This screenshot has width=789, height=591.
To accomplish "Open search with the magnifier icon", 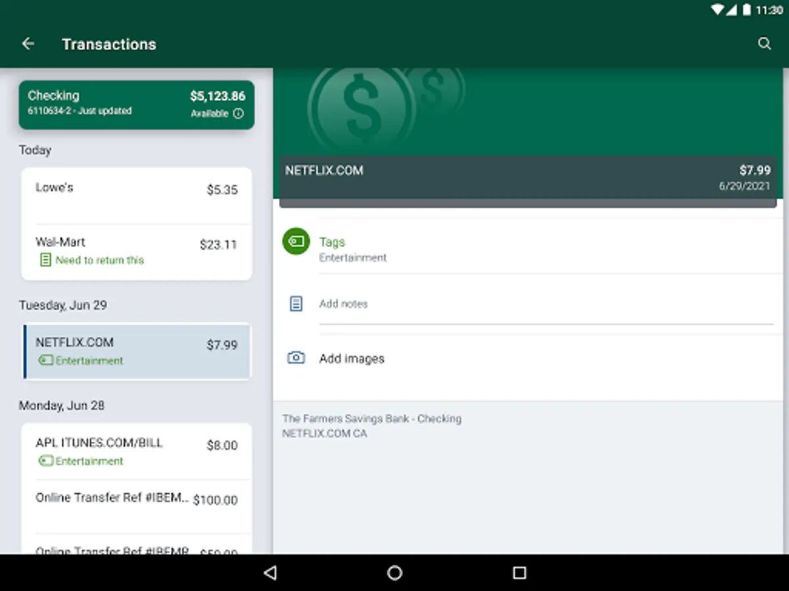I will pyautogui.click(x=764, y=44).
